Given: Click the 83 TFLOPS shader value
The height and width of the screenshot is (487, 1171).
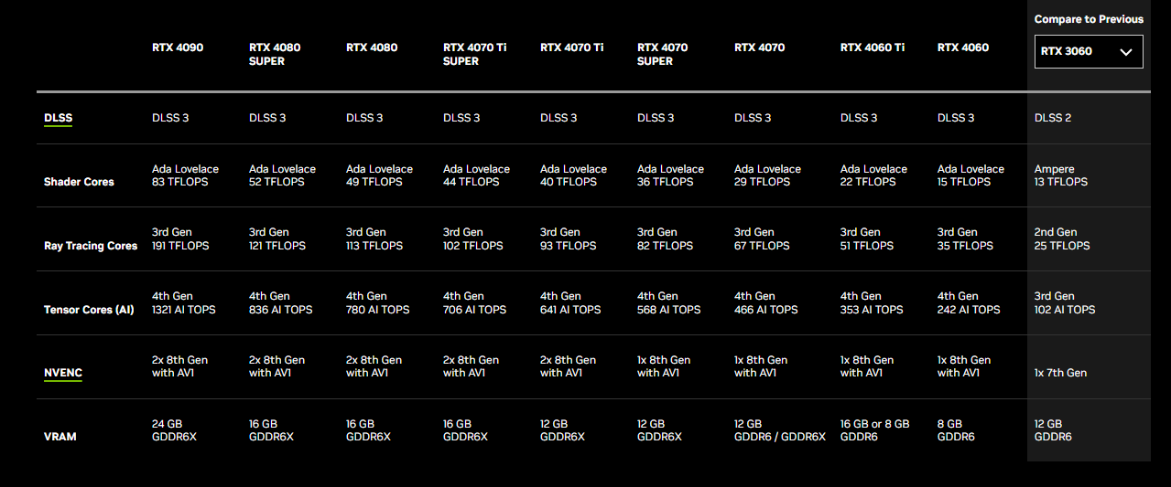Looking at the screenshot, I should tap(180, 182).
